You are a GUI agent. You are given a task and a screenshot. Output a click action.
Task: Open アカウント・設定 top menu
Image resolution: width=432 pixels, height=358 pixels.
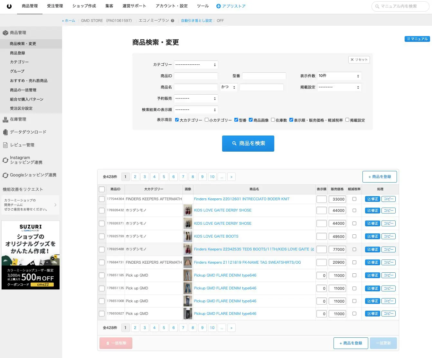172,6
